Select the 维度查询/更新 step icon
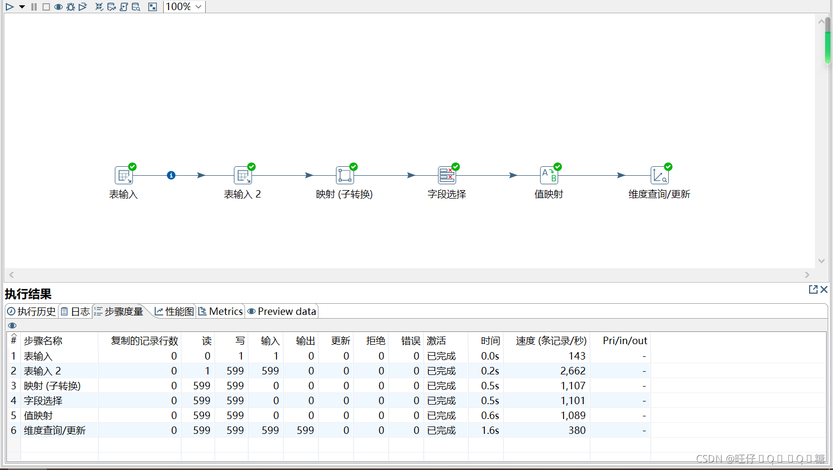833x470 pixels. (x=660, y=175)
